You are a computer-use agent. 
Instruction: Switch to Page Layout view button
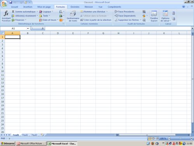point(153,139)
